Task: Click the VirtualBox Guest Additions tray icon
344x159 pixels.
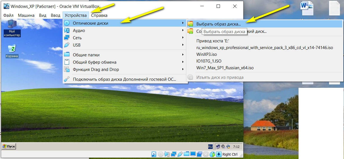Action: pyautogui.click(x=228, y=147)
